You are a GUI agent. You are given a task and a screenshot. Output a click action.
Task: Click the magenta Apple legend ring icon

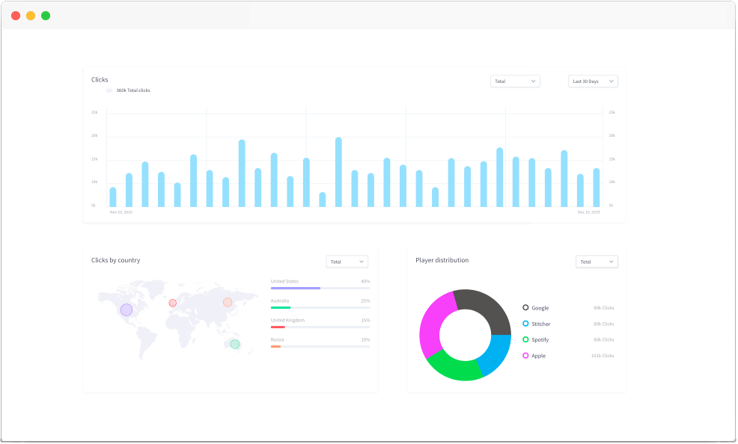(x=525, y=356)
